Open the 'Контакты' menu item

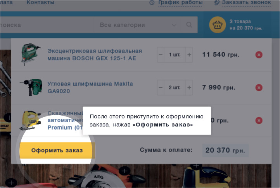[40, 2]
